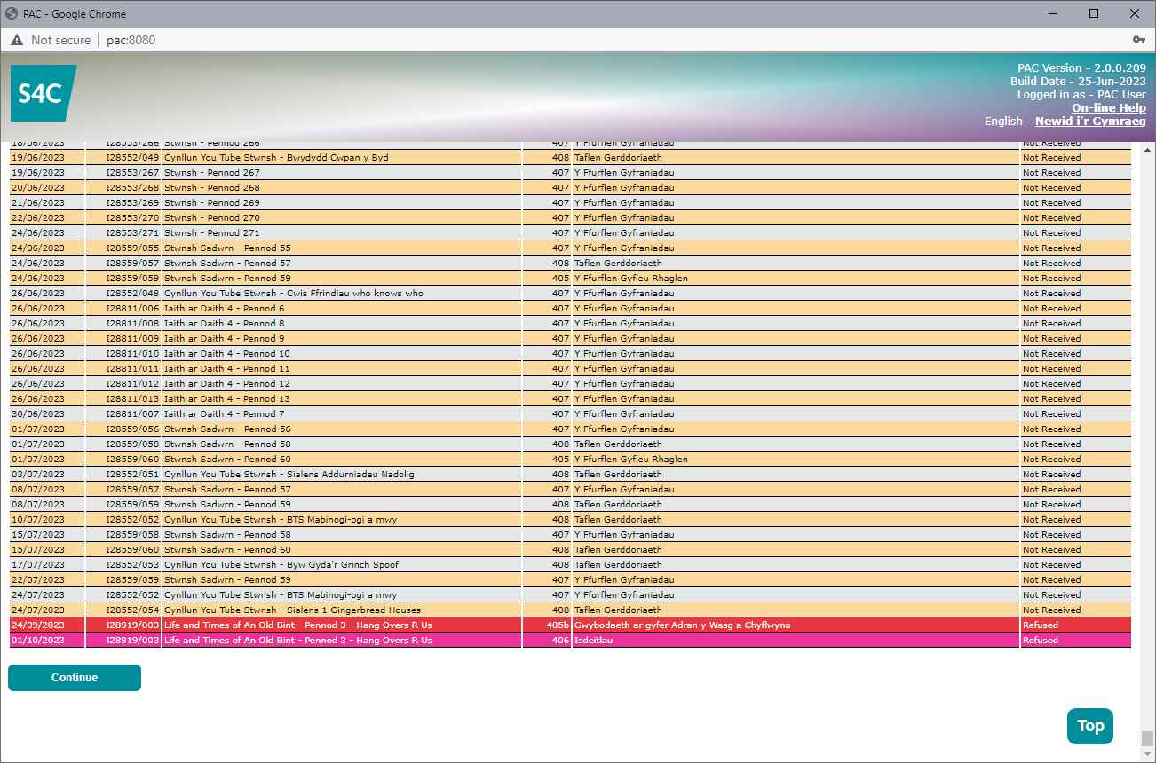This screenshot has width=1156, height=763.
Task: Click the key icon in address bar
Action: pyautogui.click(x=1138, y=40)
